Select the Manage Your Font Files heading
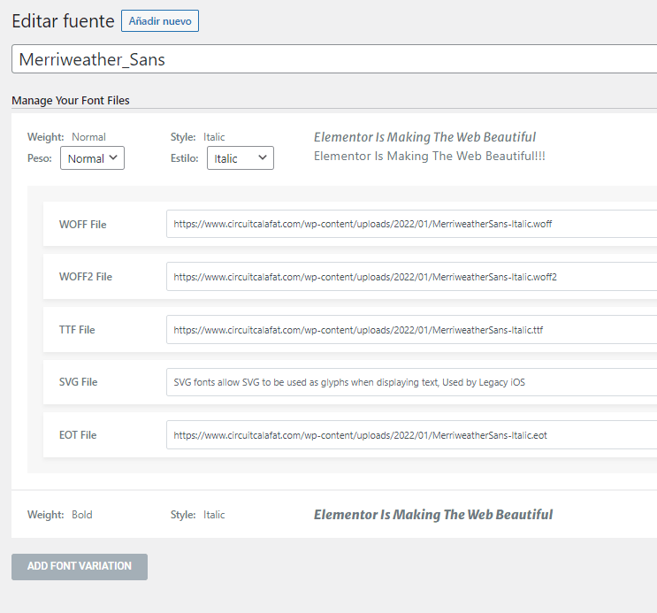Viewport: 657px width, 613px height. [x=71, y=101]
